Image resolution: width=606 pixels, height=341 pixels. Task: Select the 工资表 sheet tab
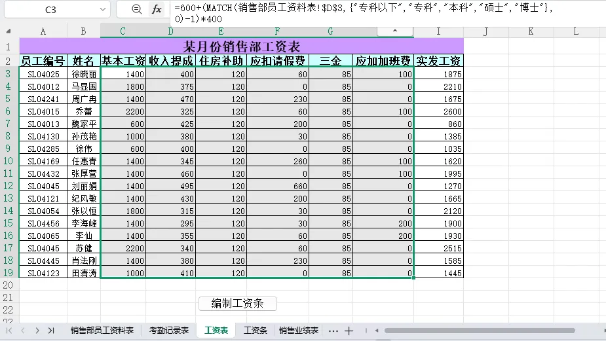coord(216,331)
